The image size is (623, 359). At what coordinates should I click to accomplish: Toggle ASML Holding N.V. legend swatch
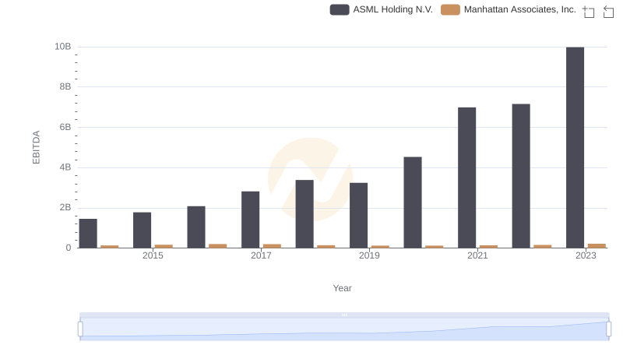(x=339, y=10)
